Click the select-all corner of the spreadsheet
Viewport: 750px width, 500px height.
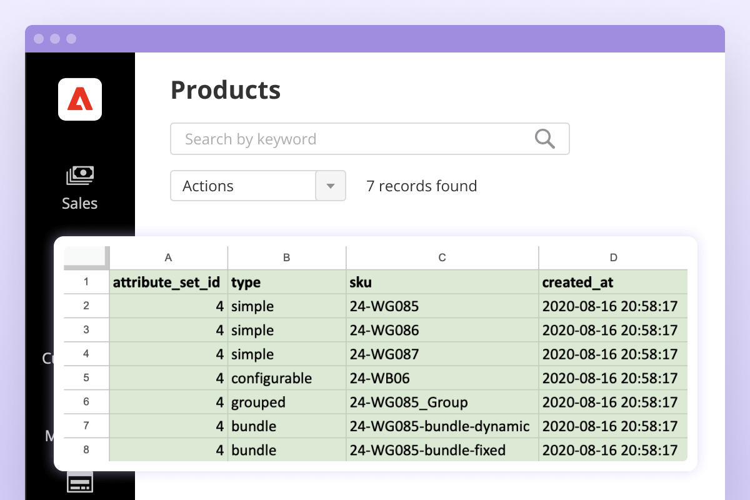click(x=86, y=257)
